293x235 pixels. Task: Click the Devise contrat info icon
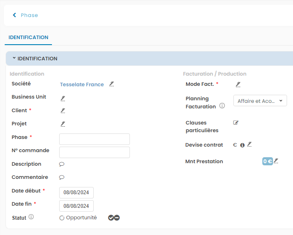(242, 145)
